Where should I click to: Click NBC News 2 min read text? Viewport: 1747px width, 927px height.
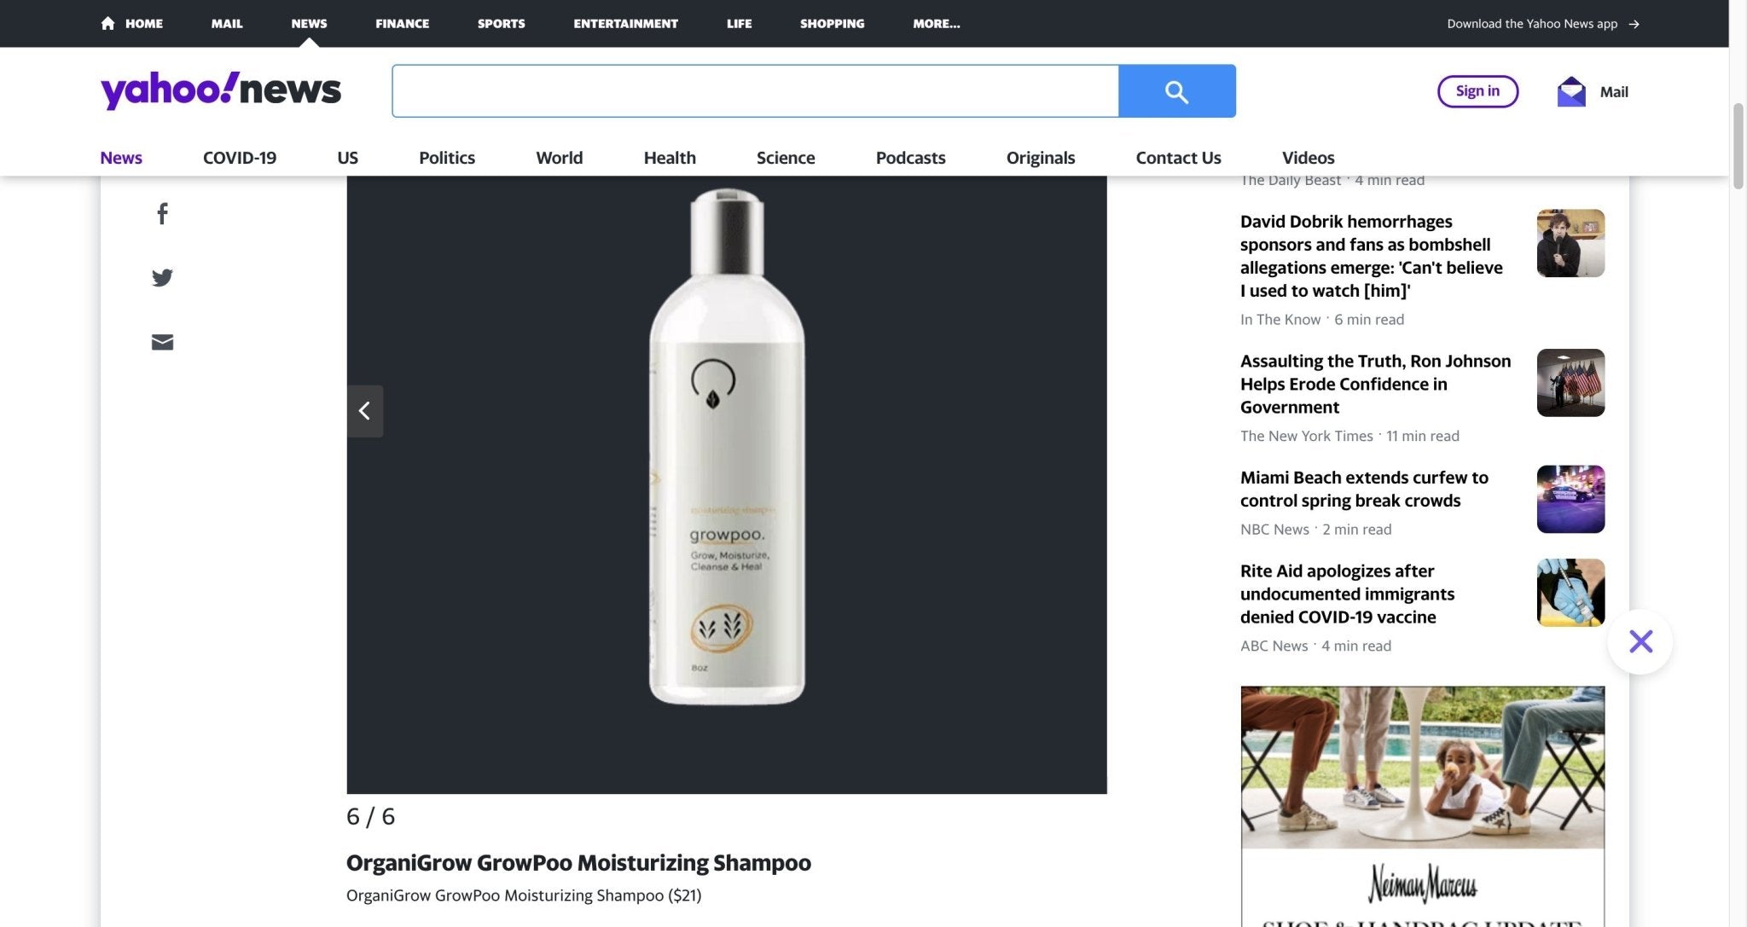click(x=1315, y=530)
